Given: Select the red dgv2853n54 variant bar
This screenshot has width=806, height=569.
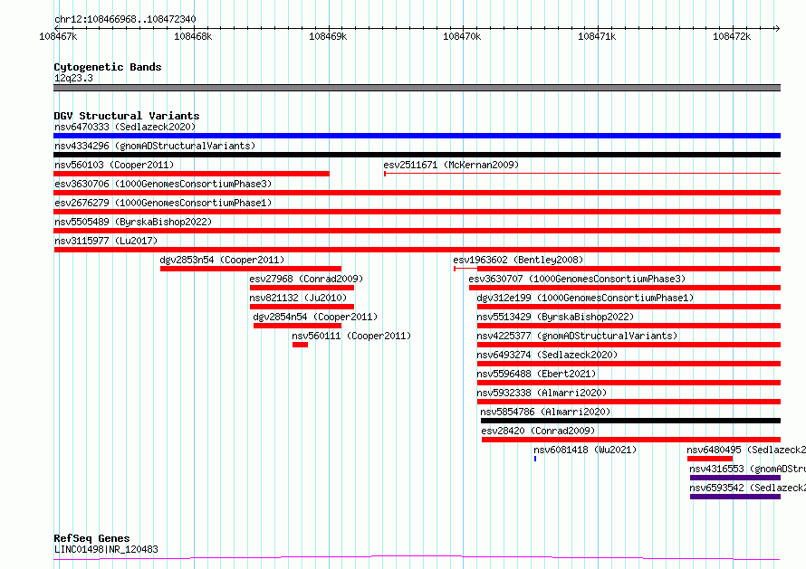Looking at the screenshot, I should 251,269.
